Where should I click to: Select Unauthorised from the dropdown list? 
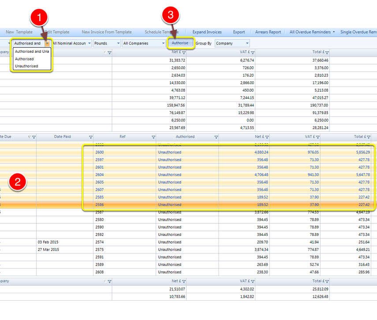[26, 66]
